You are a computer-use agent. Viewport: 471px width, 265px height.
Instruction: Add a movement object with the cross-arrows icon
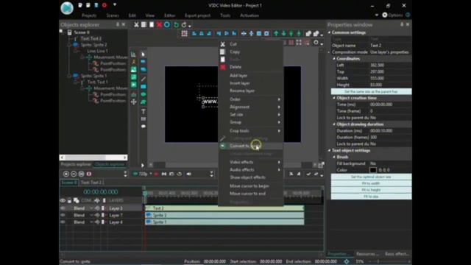133,102
